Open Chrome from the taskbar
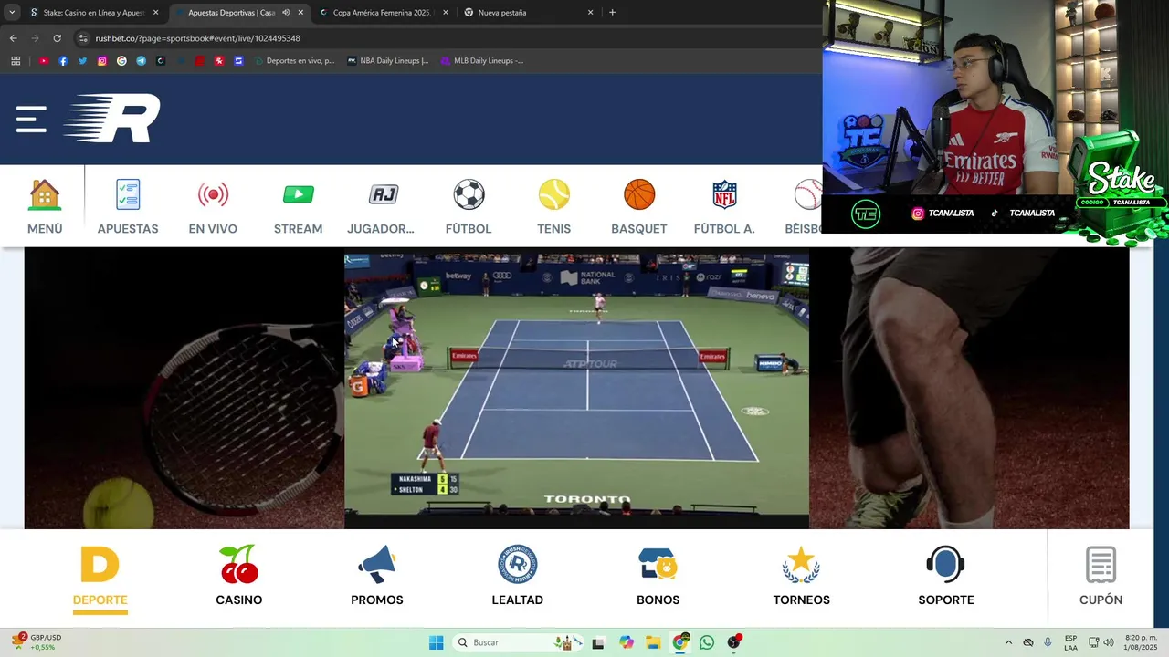 [680, 642]
